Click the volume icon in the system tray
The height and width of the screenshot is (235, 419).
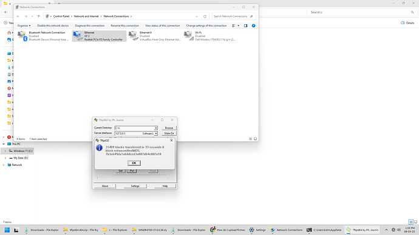[399, 230]
